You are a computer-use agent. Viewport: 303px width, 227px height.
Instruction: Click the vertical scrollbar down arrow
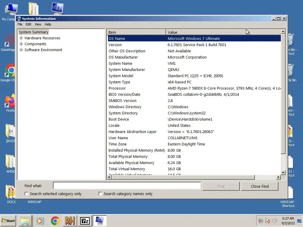283,172
